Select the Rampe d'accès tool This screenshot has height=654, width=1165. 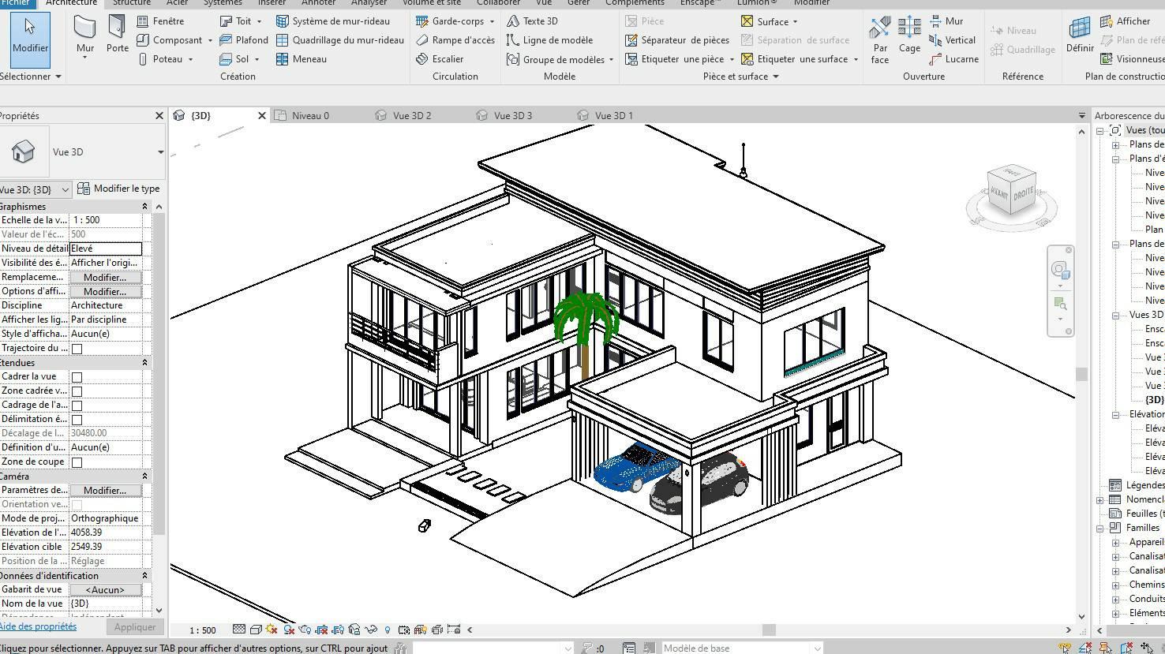[455, 40]
